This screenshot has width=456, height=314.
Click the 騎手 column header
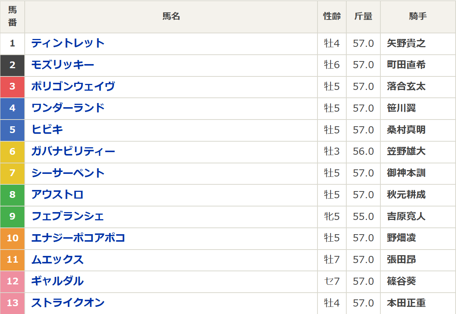coord(418,16)
